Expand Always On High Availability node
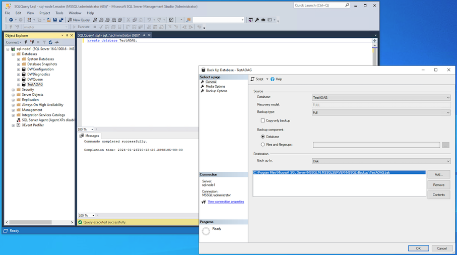The width and height of the screenshot is (457, 255). tap(13, 105)
